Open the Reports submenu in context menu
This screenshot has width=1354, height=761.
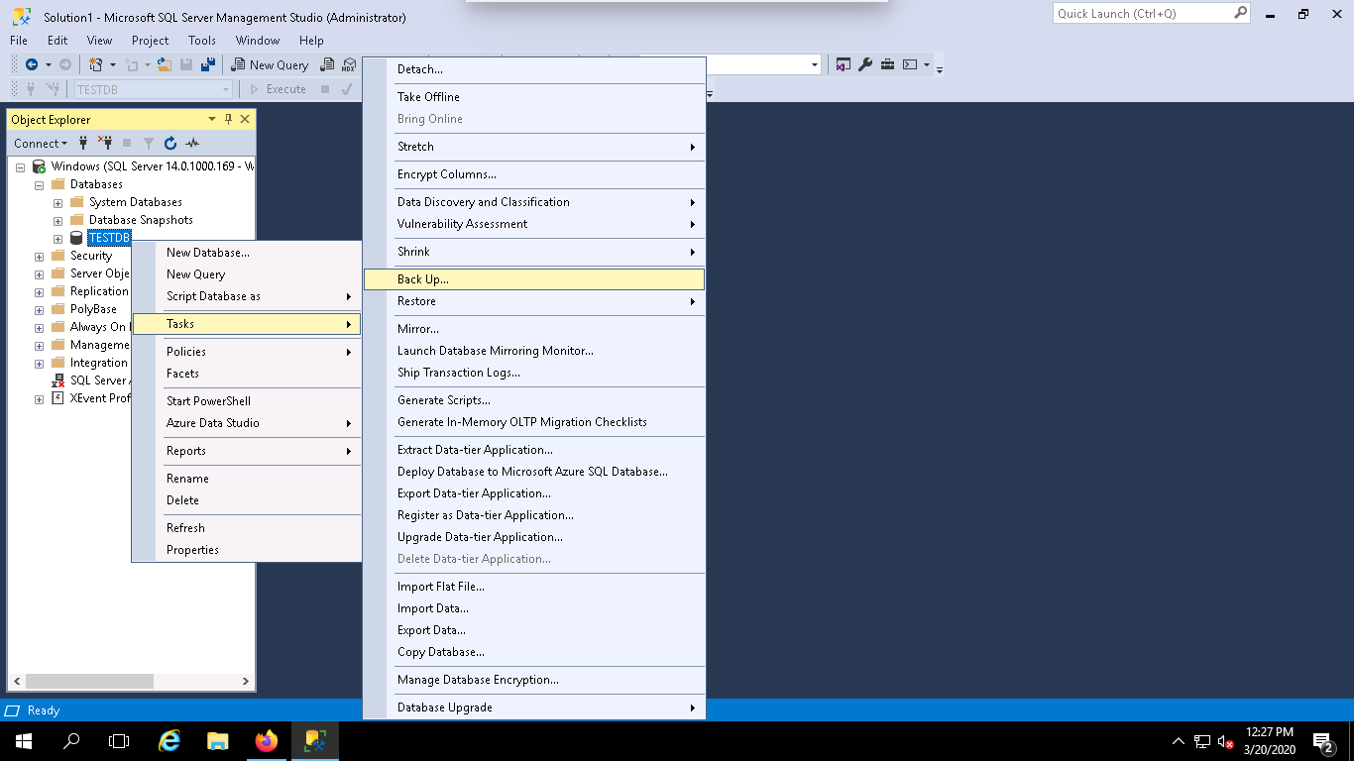247,451
